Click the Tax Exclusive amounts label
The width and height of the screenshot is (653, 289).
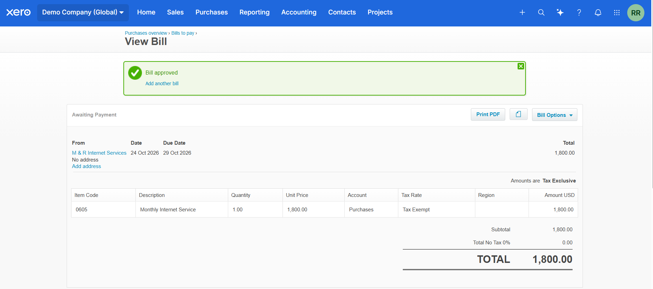click(x=559, y=181)
